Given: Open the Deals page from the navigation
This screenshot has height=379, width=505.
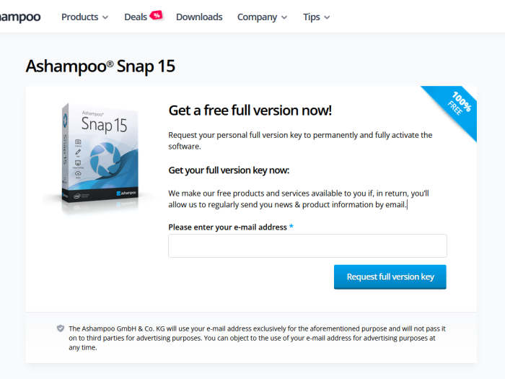Looking at the screenshot, I should [136, 17].
